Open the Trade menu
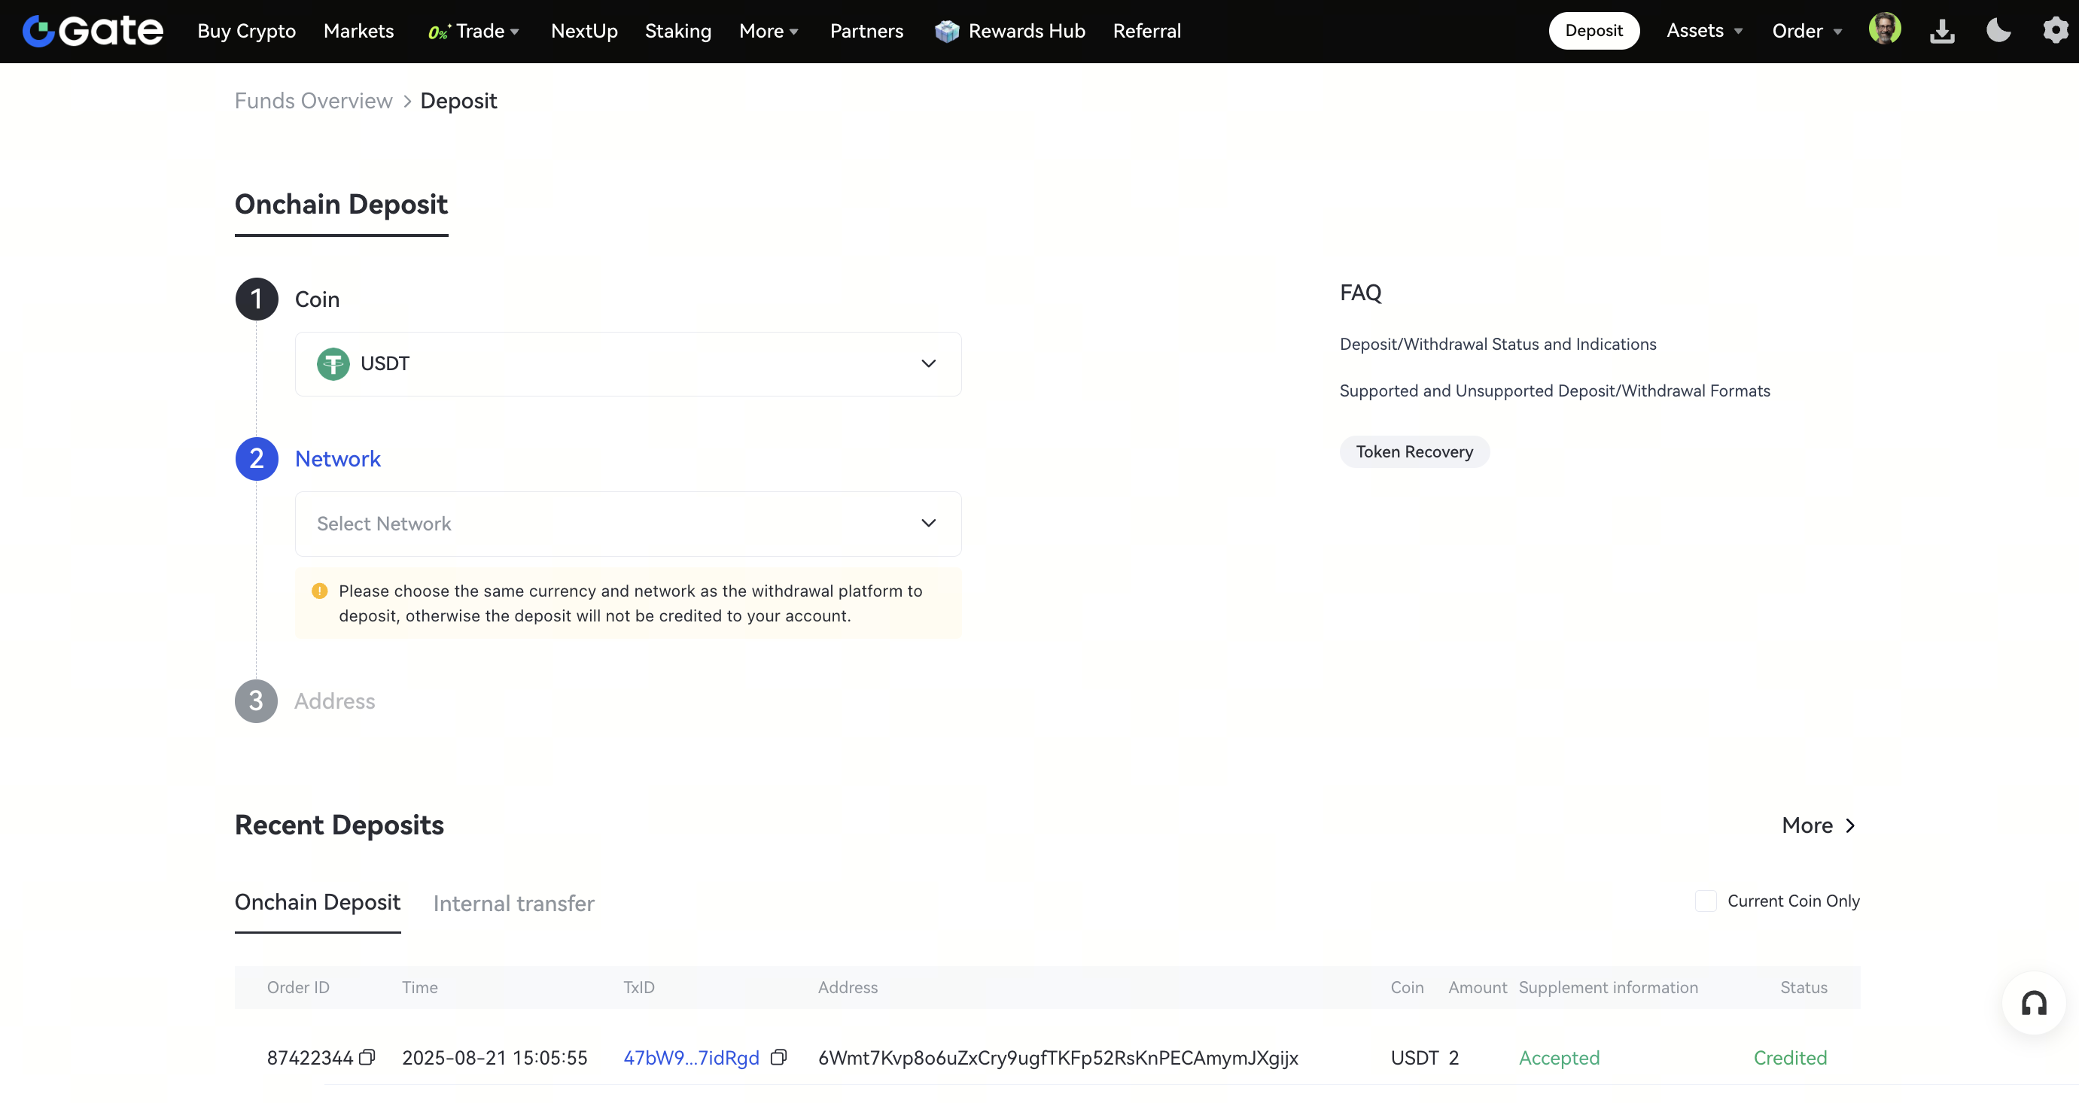This screenshot has width=2079, height=1103. tap(479, 31)
